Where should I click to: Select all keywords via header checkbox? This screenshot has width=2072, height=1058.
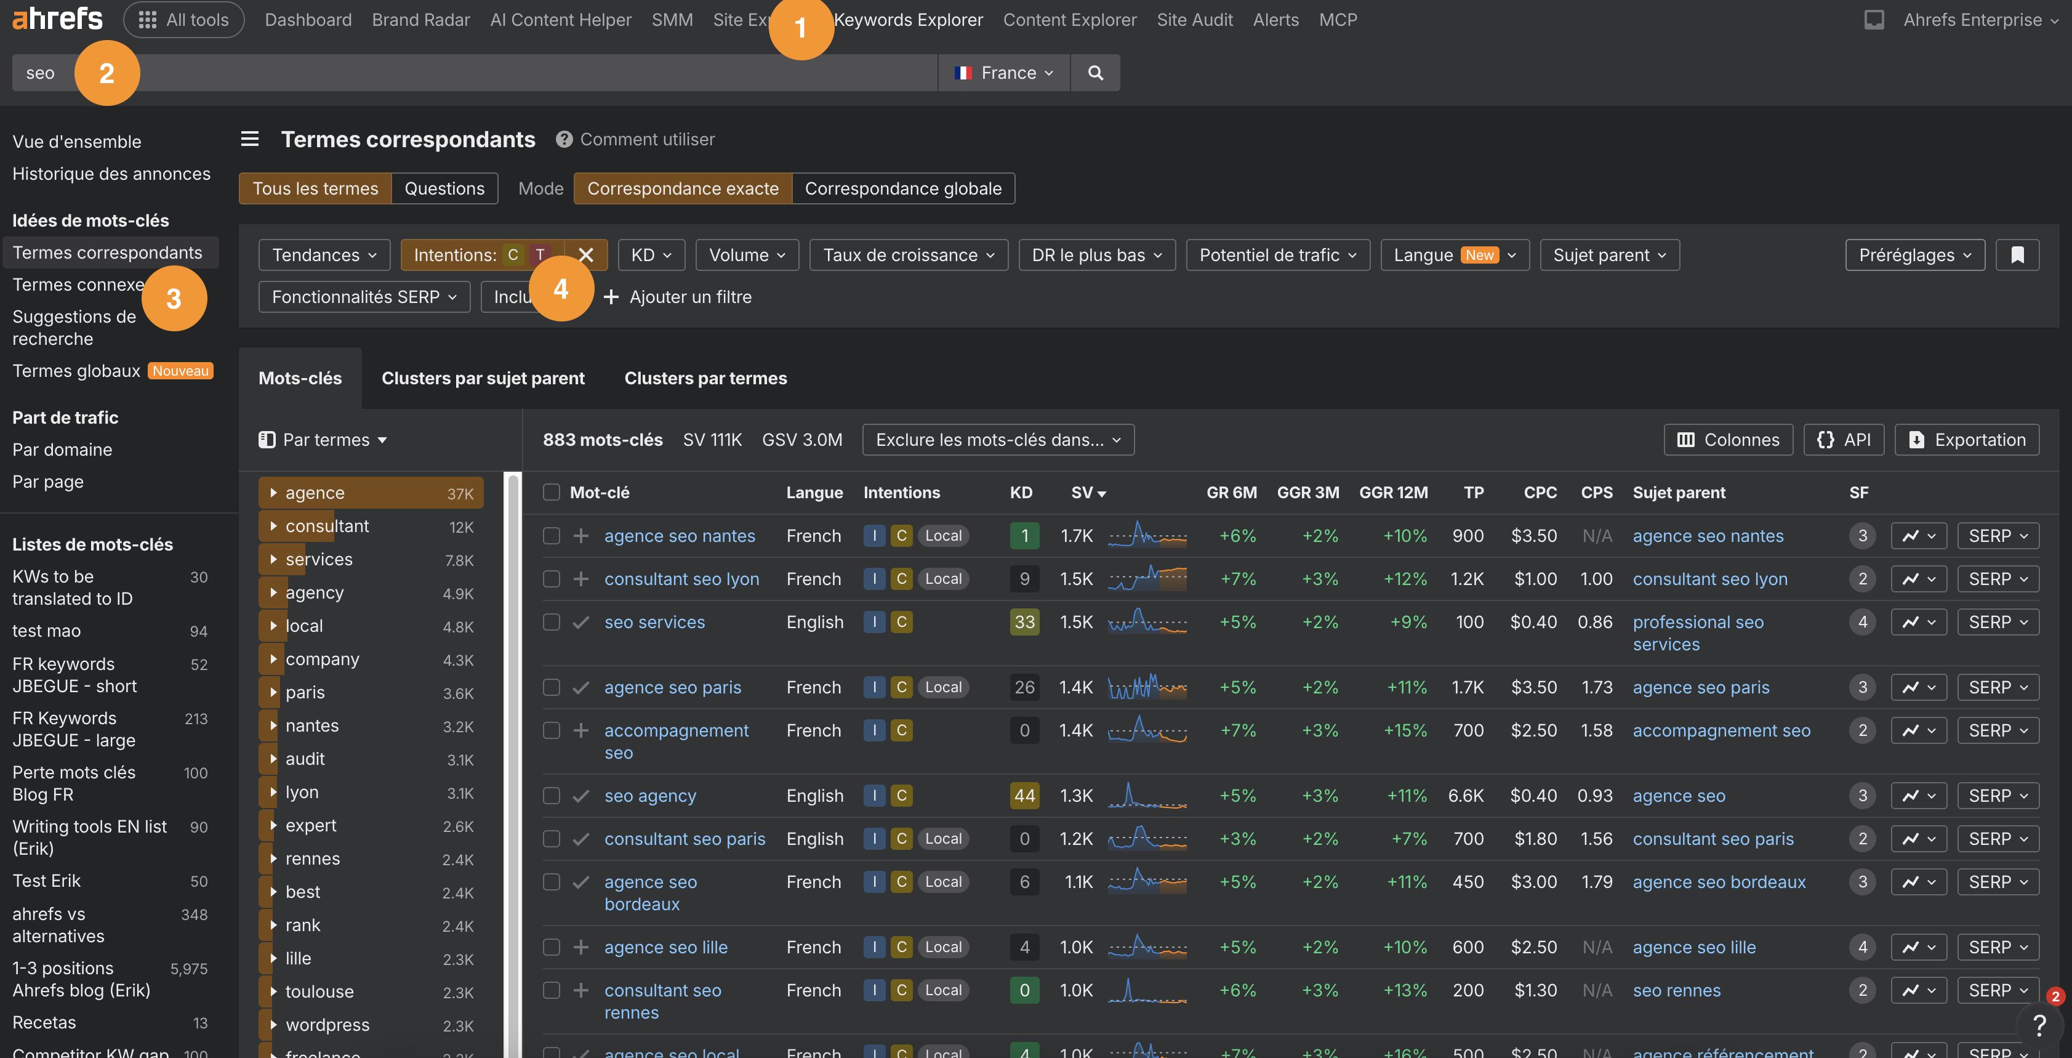(553, 491)
